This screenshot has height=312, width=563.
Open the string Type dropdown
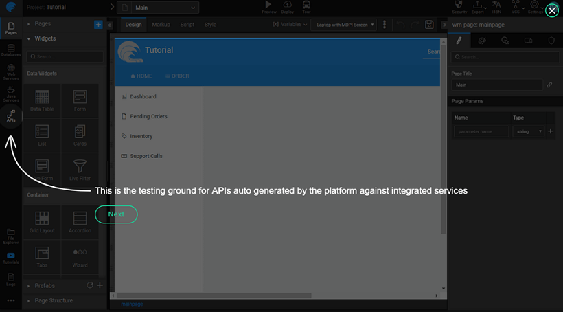[x=529, y=131]
